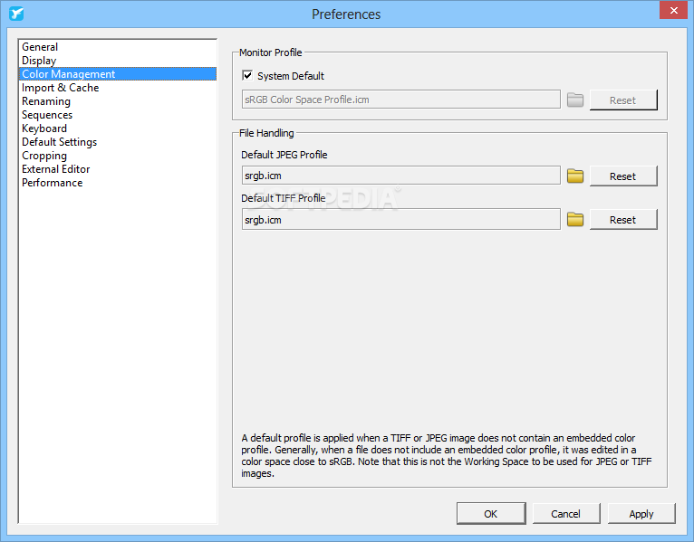
Task: Open the Display preferences section
Action: pyautogui.click(x=39, y=61)
